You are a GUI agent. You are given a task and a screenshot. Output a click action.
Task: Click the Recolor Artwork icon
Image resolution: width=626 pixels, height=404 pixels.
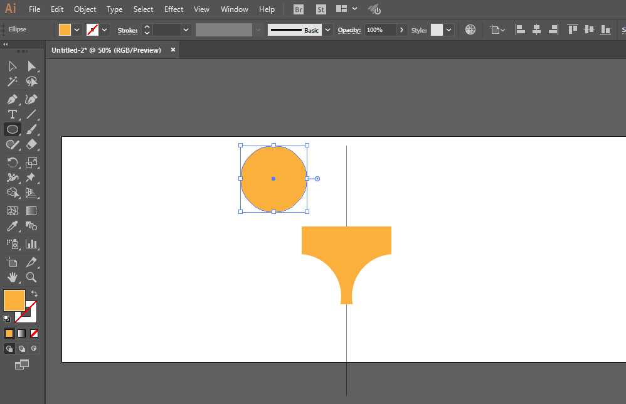coord(470,29)
